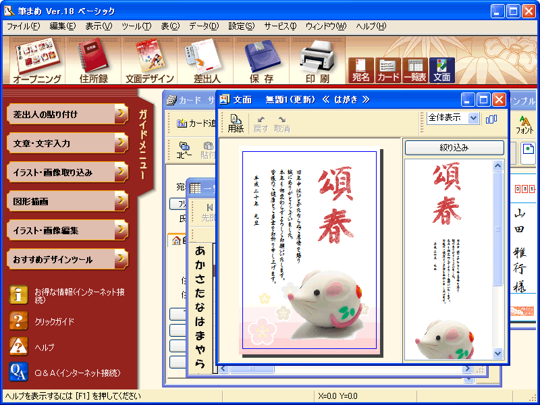Image resolution: width=540 pixels, height=405 pixels.
Task: Maximize the 文面 child window
Action: pos(483,100)
